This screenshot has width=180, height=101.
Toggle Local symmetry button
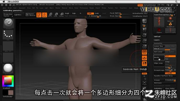[144, 63]
